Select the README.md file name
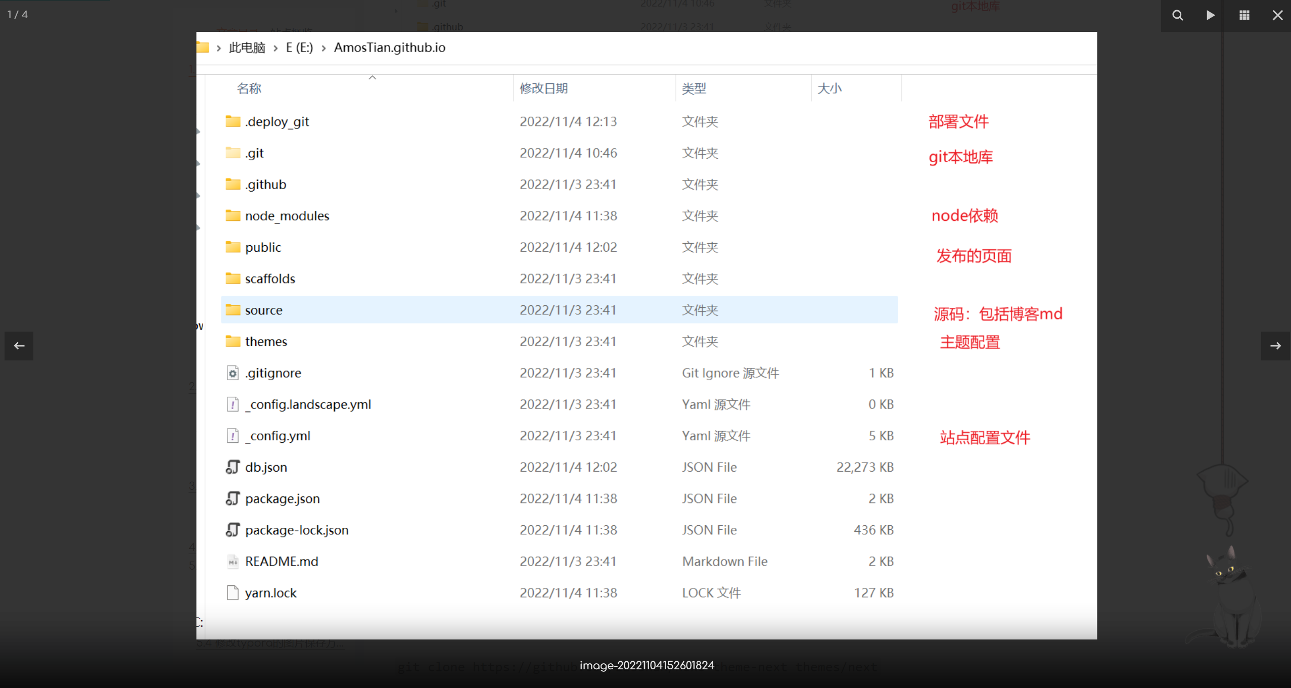This screenshot has height=688, width=1291. (x=282, y=561)
